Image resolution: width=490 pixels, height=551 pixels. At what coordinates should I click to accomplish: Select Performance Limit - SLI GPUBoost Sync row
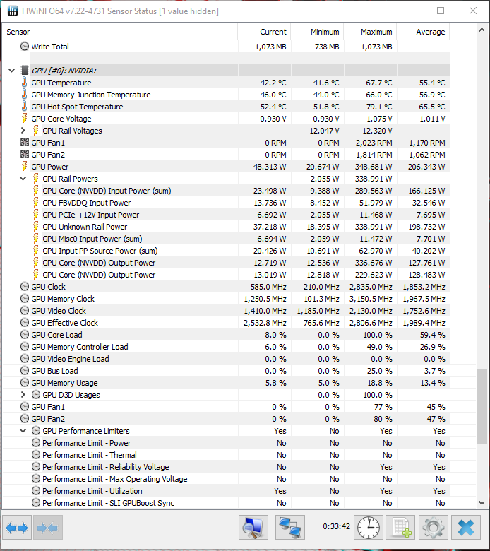coord(226,503)
